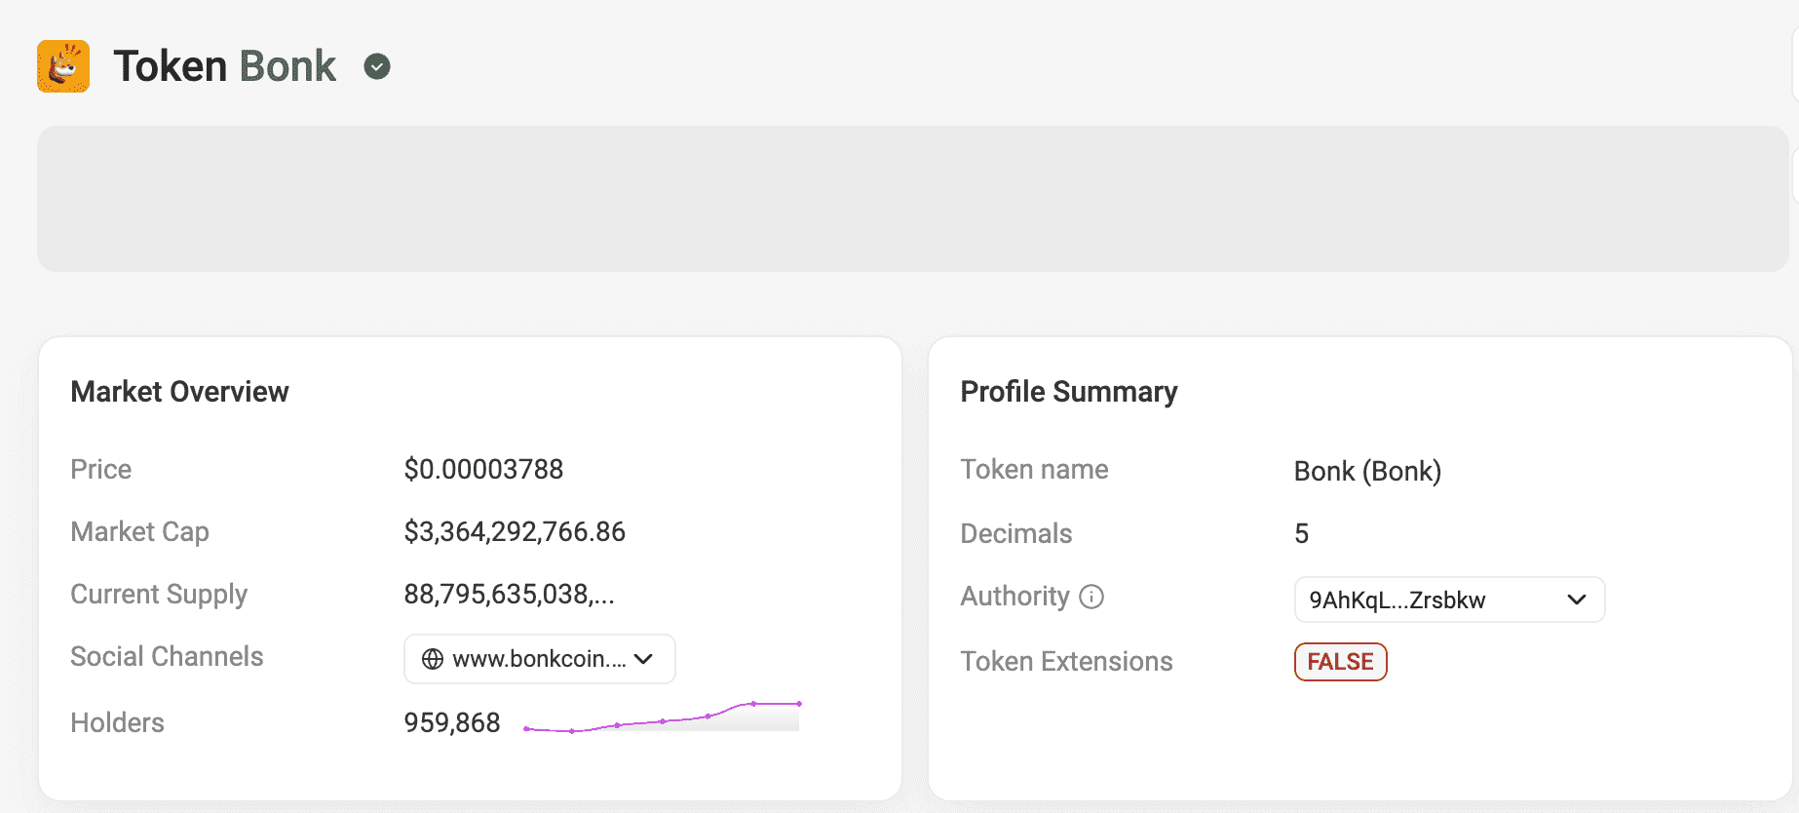1799x813 pixels.
Task: Click the Token Extensions label
Action: pos(1067,662)
